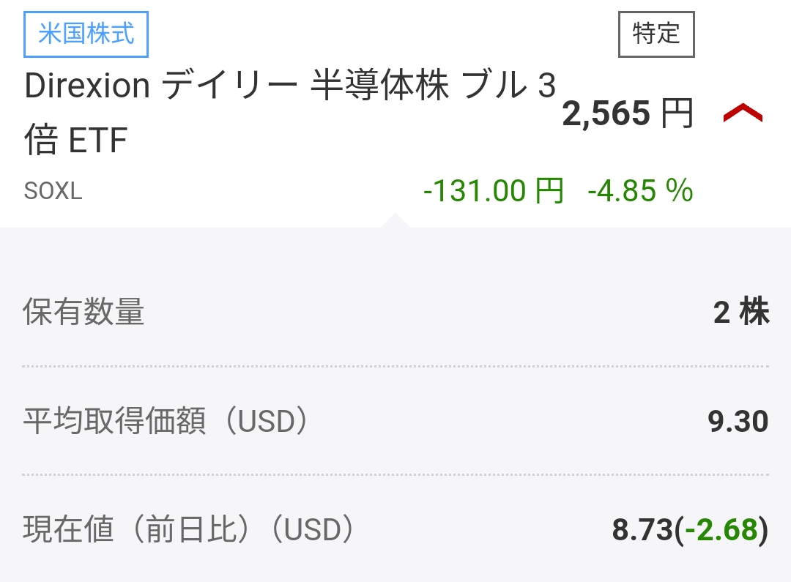Tap the 特定 account type badge
The image size is (791, 582).
click(x=656, y=34)
